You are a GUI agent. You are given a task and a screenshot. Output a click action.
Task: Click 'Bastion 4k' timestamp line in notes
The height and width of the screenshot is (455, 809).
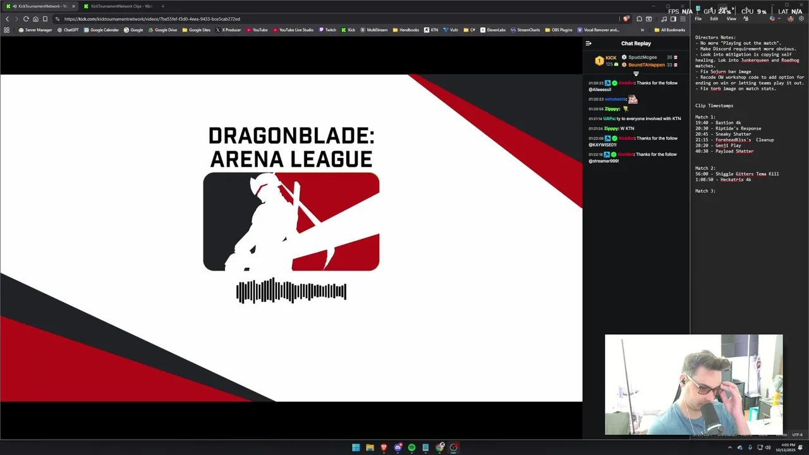718,123
